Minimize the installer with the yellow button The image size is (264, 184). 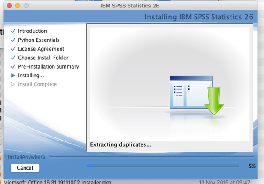click(18, 6)
